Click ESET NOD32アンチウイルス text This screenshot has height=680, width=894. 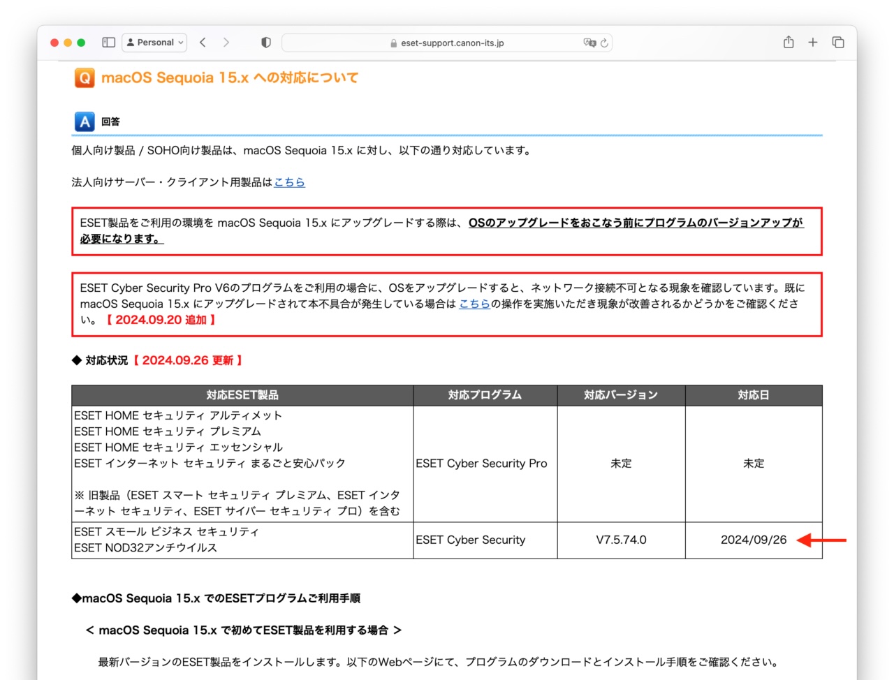[145, 548]
